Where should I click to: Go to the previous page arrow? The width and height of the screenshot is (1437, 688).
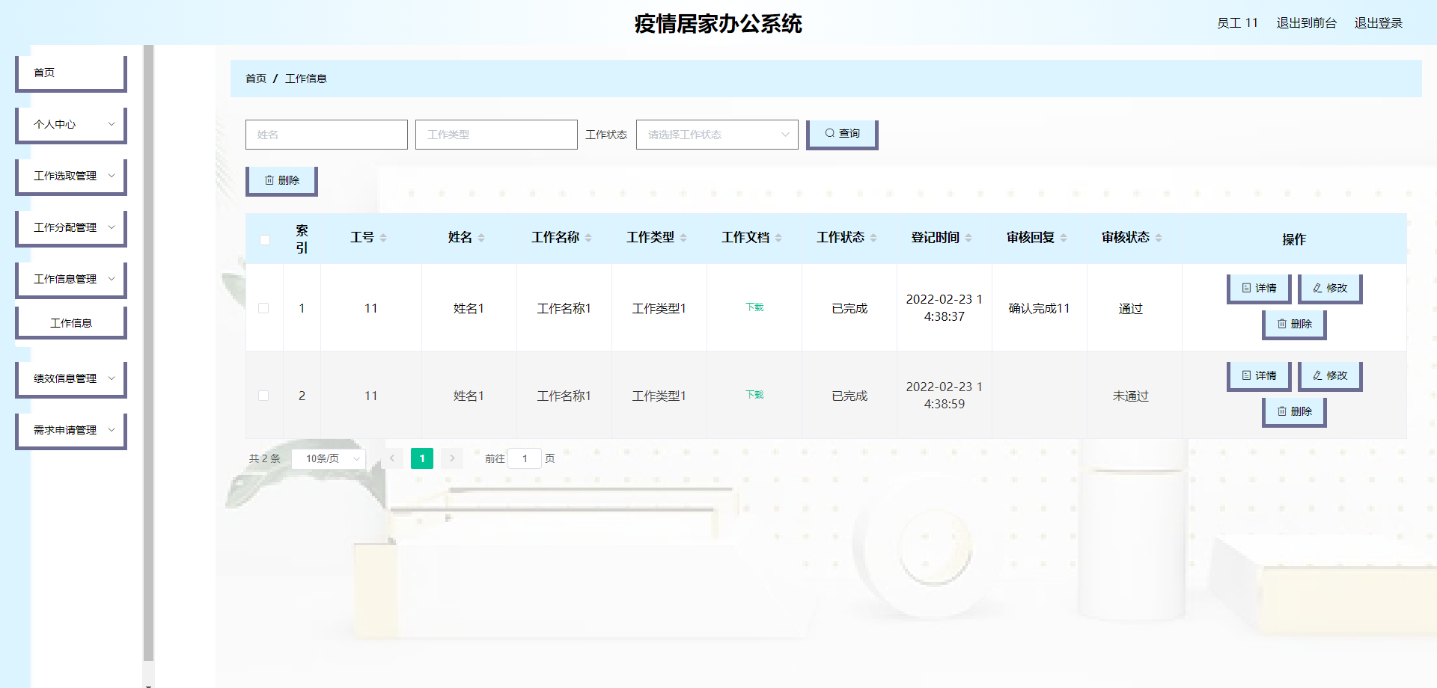[392, 458]
